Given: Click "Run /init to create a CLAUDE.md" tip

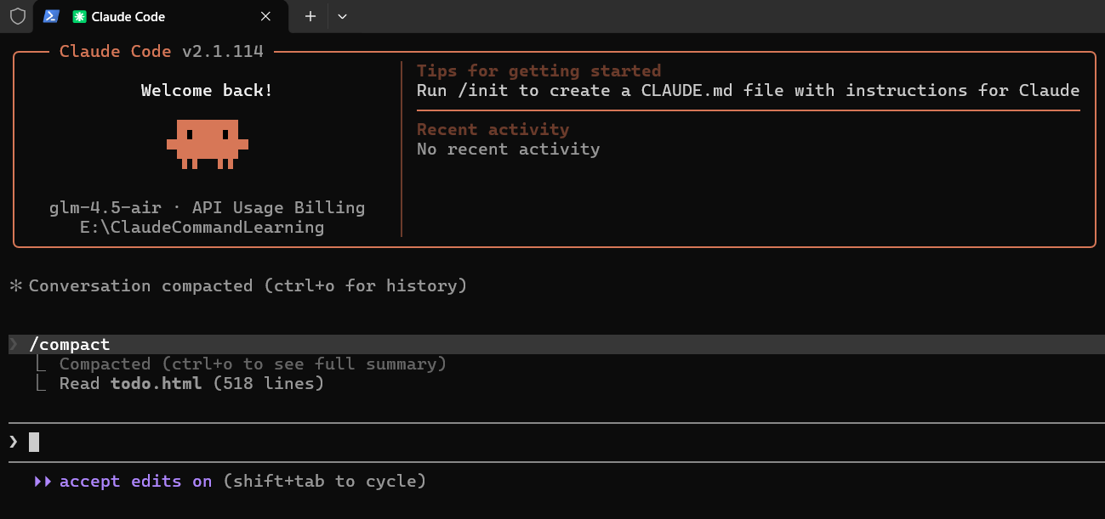Looking at the screenshot, I should tap(748, 91).
